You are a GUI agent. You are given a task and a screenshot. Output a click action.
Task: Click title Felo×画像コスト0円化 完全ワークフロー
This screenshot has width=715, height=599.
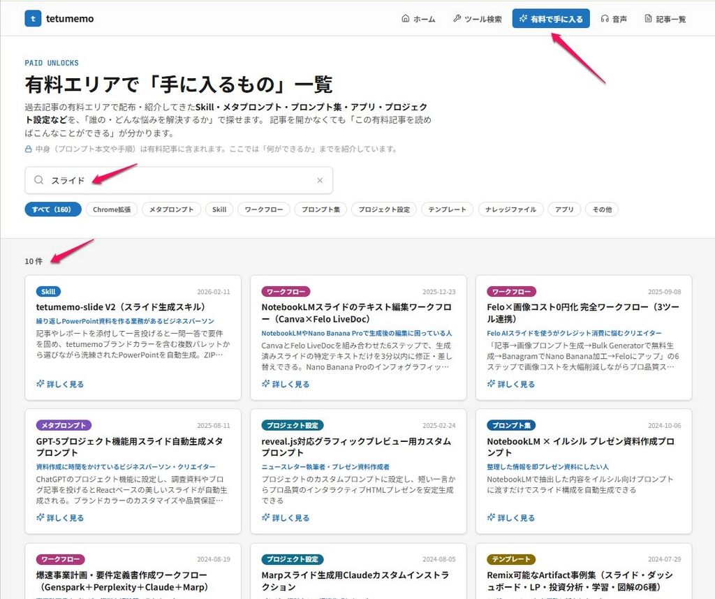click(583, 313)
